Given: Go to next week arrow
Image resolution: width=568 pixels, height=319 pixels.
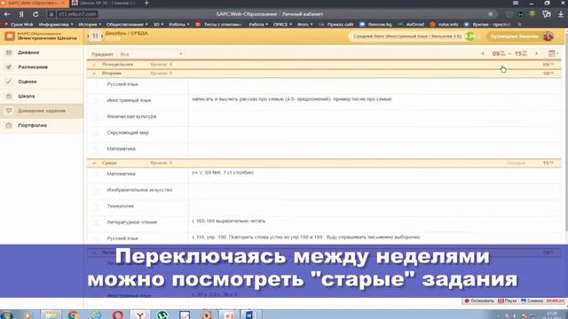Looking at the screenshot, I should pos(537,53).
